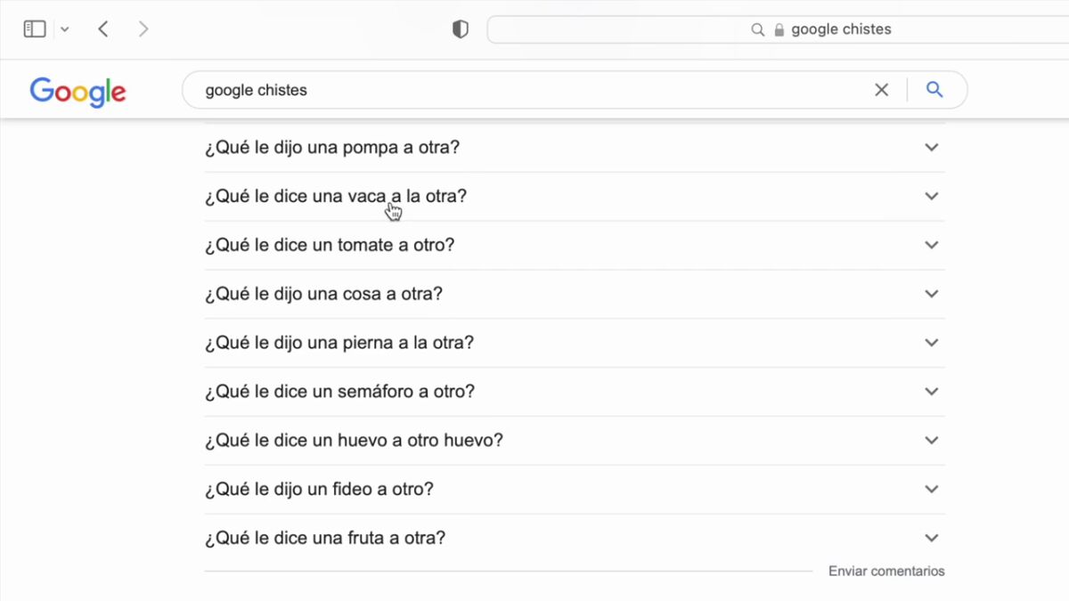Viewport: 1069px width, 601px height.
Task: Click inside the Google search box
Action: (534, 90)
